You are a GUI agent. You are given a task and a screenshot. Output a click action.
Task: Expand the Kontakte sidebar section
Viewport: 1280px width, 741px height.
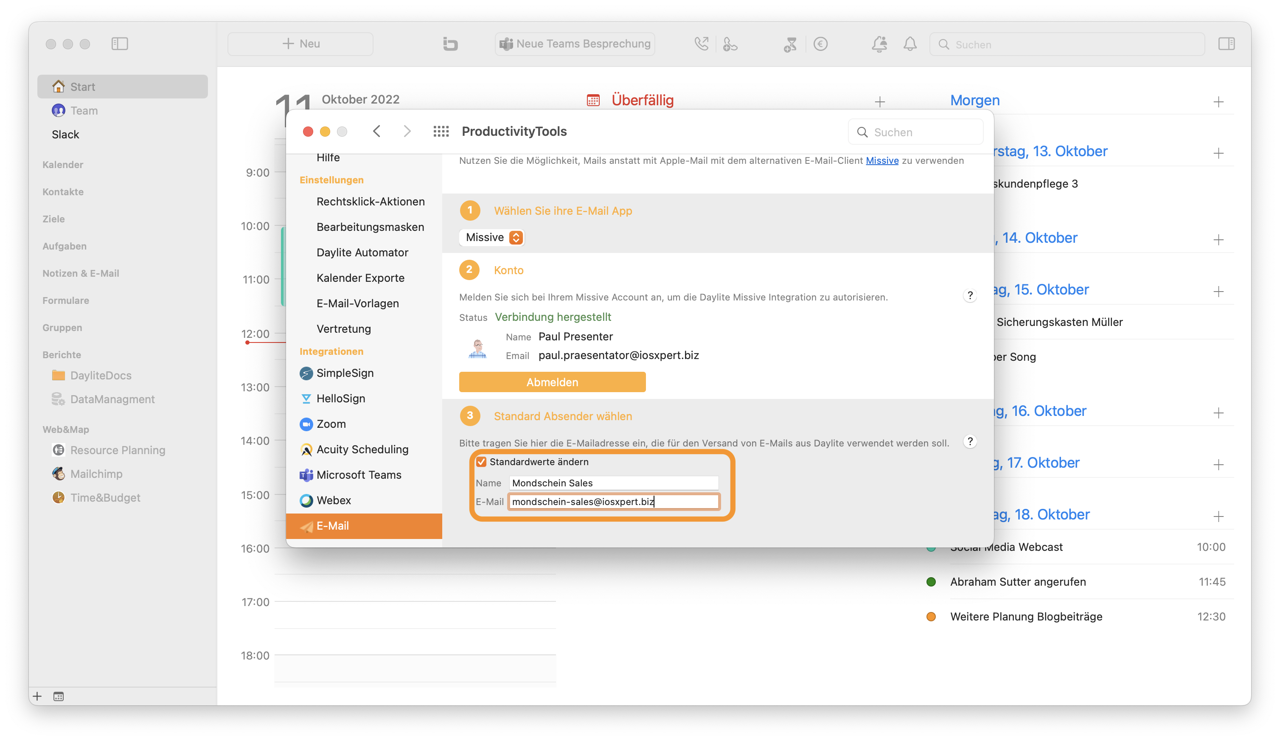[62, 191]
